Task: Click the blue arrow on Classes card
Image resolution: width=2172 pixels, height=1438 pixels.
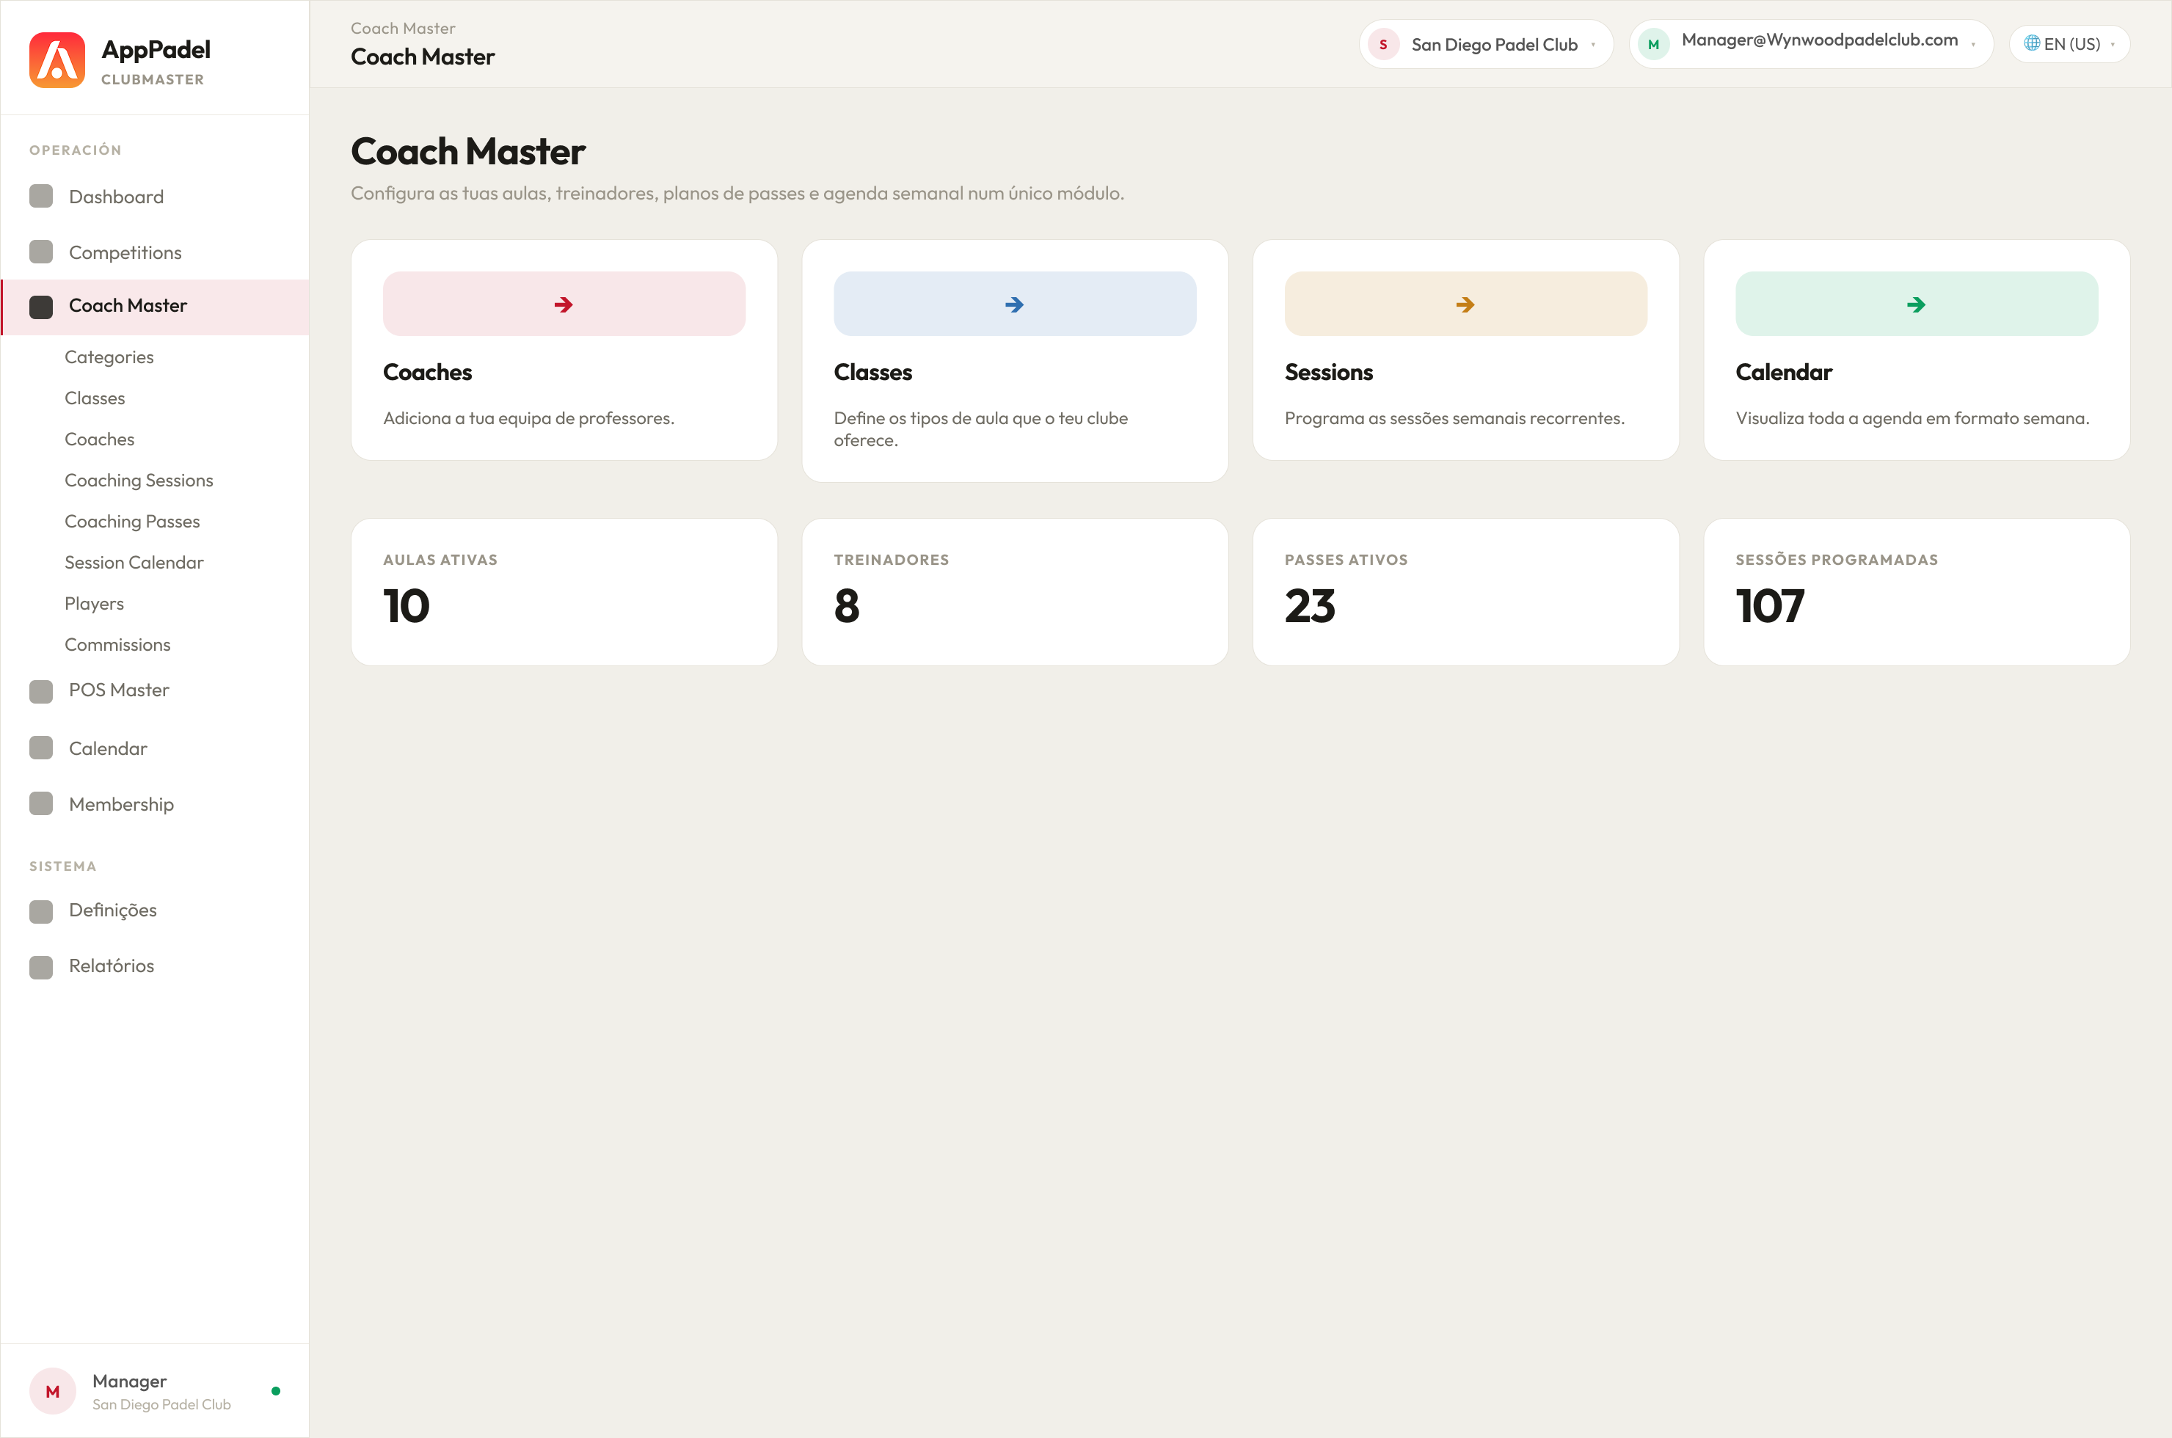Action: pyautogui.click(x=1014, y=304)
